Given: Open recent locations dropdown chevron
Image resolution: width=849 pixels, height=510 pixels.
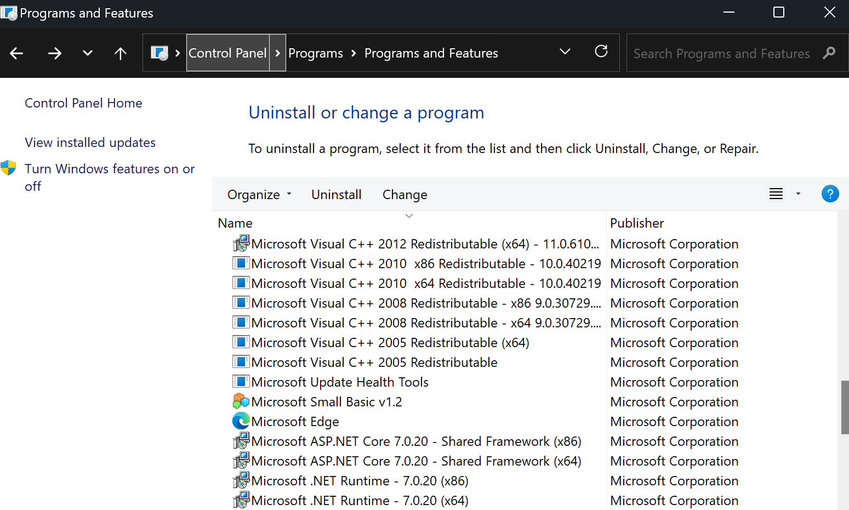Looking at the screenshot, I should [88, 53].
